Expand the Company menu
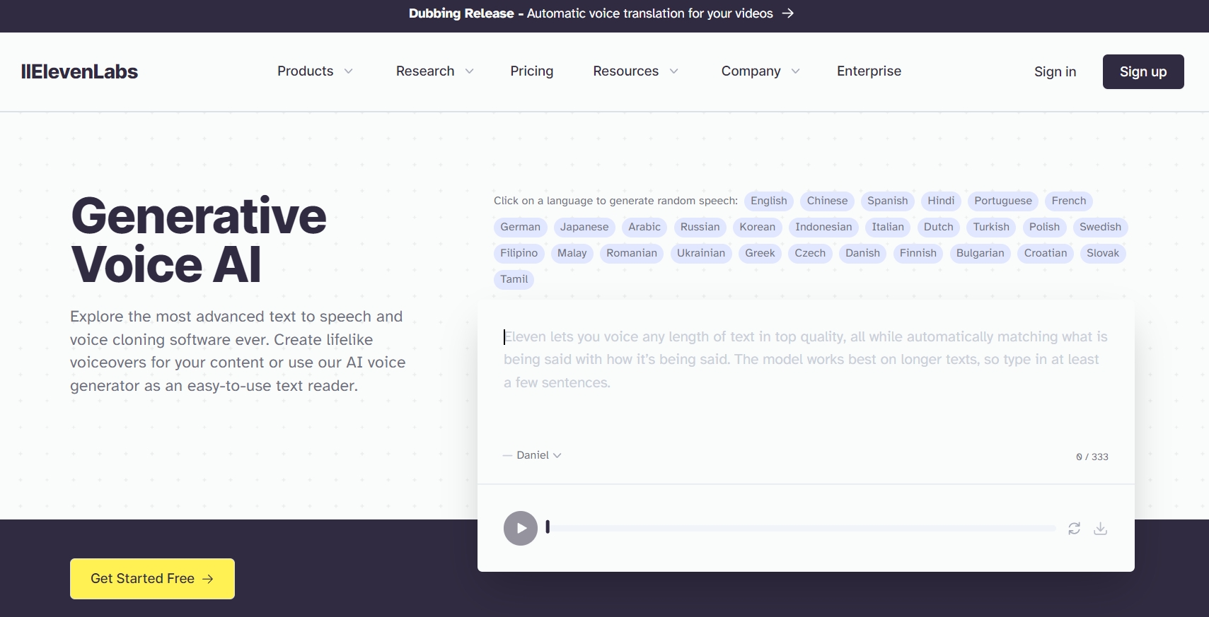 [x=760, y=71]
